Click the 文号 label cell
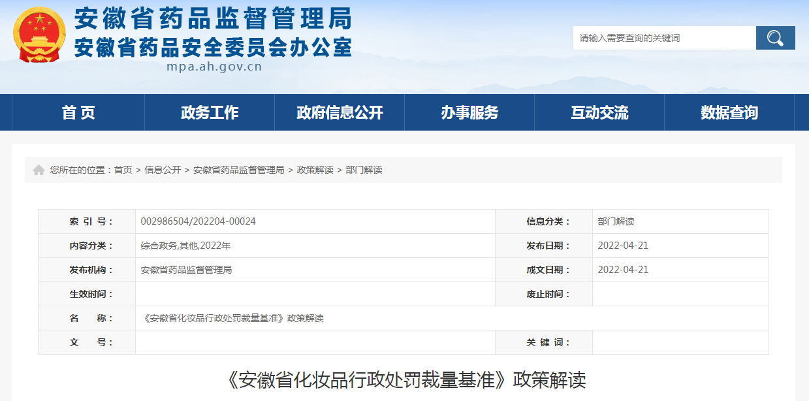 click(x=87, y=342)
